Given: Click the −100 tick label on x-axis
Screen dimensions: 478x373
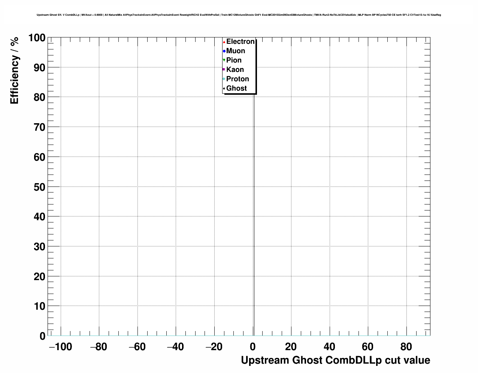Looking at the screenshot, I should (x=60, y=347).
